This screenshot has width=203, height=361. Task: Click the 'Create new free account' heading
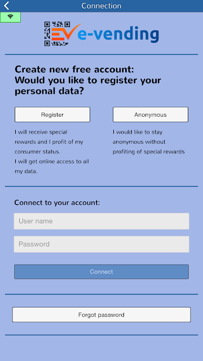[74, 69]
